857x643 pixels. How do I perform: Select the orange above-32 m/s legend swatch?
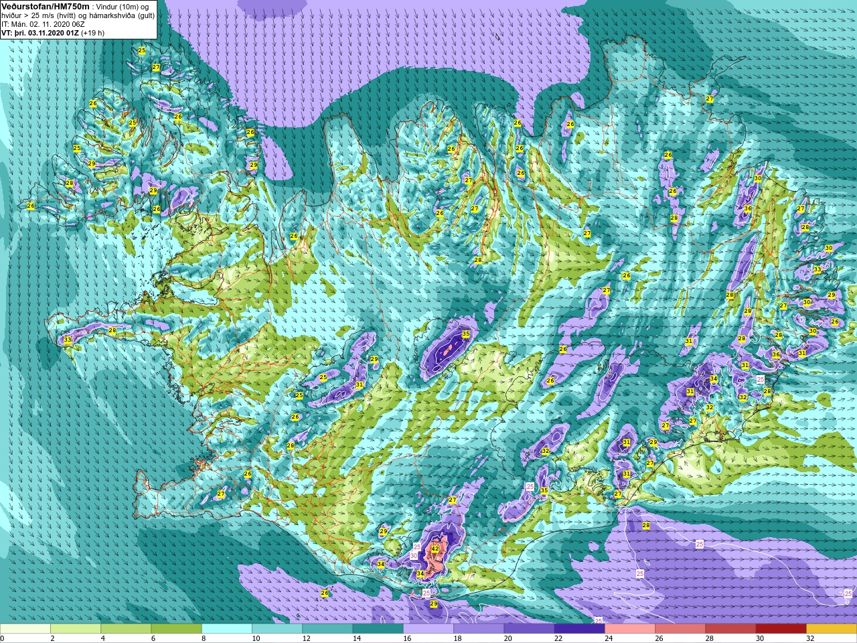point(832,629)
